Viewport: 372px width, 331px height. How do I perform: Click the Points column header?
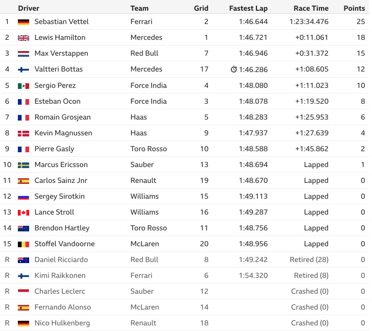tap(354, 8)
